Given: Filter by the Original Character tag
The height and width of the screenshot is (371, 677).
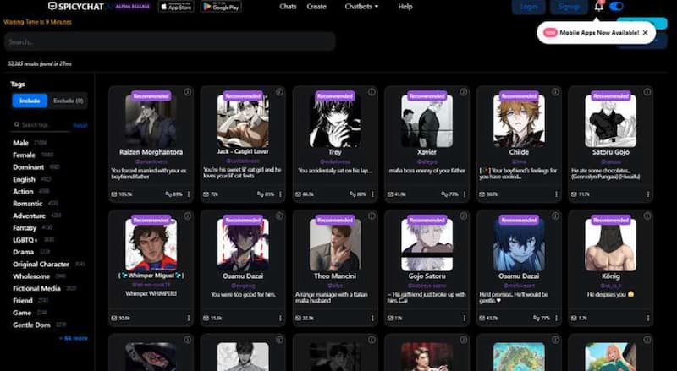Looking at the screenshot, I should click(x=41, y=264).
